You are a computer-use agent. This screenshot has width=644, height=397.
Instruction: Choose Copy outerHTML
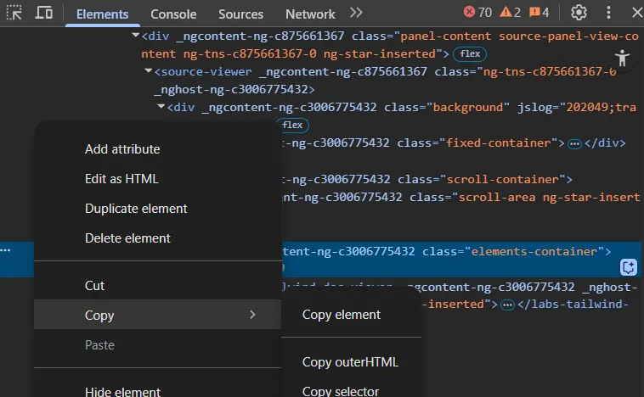coord(351,362)
